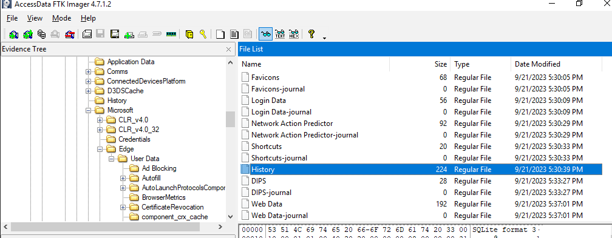
Task: Collapse the User Data folder node
Action: coord(112,159)
